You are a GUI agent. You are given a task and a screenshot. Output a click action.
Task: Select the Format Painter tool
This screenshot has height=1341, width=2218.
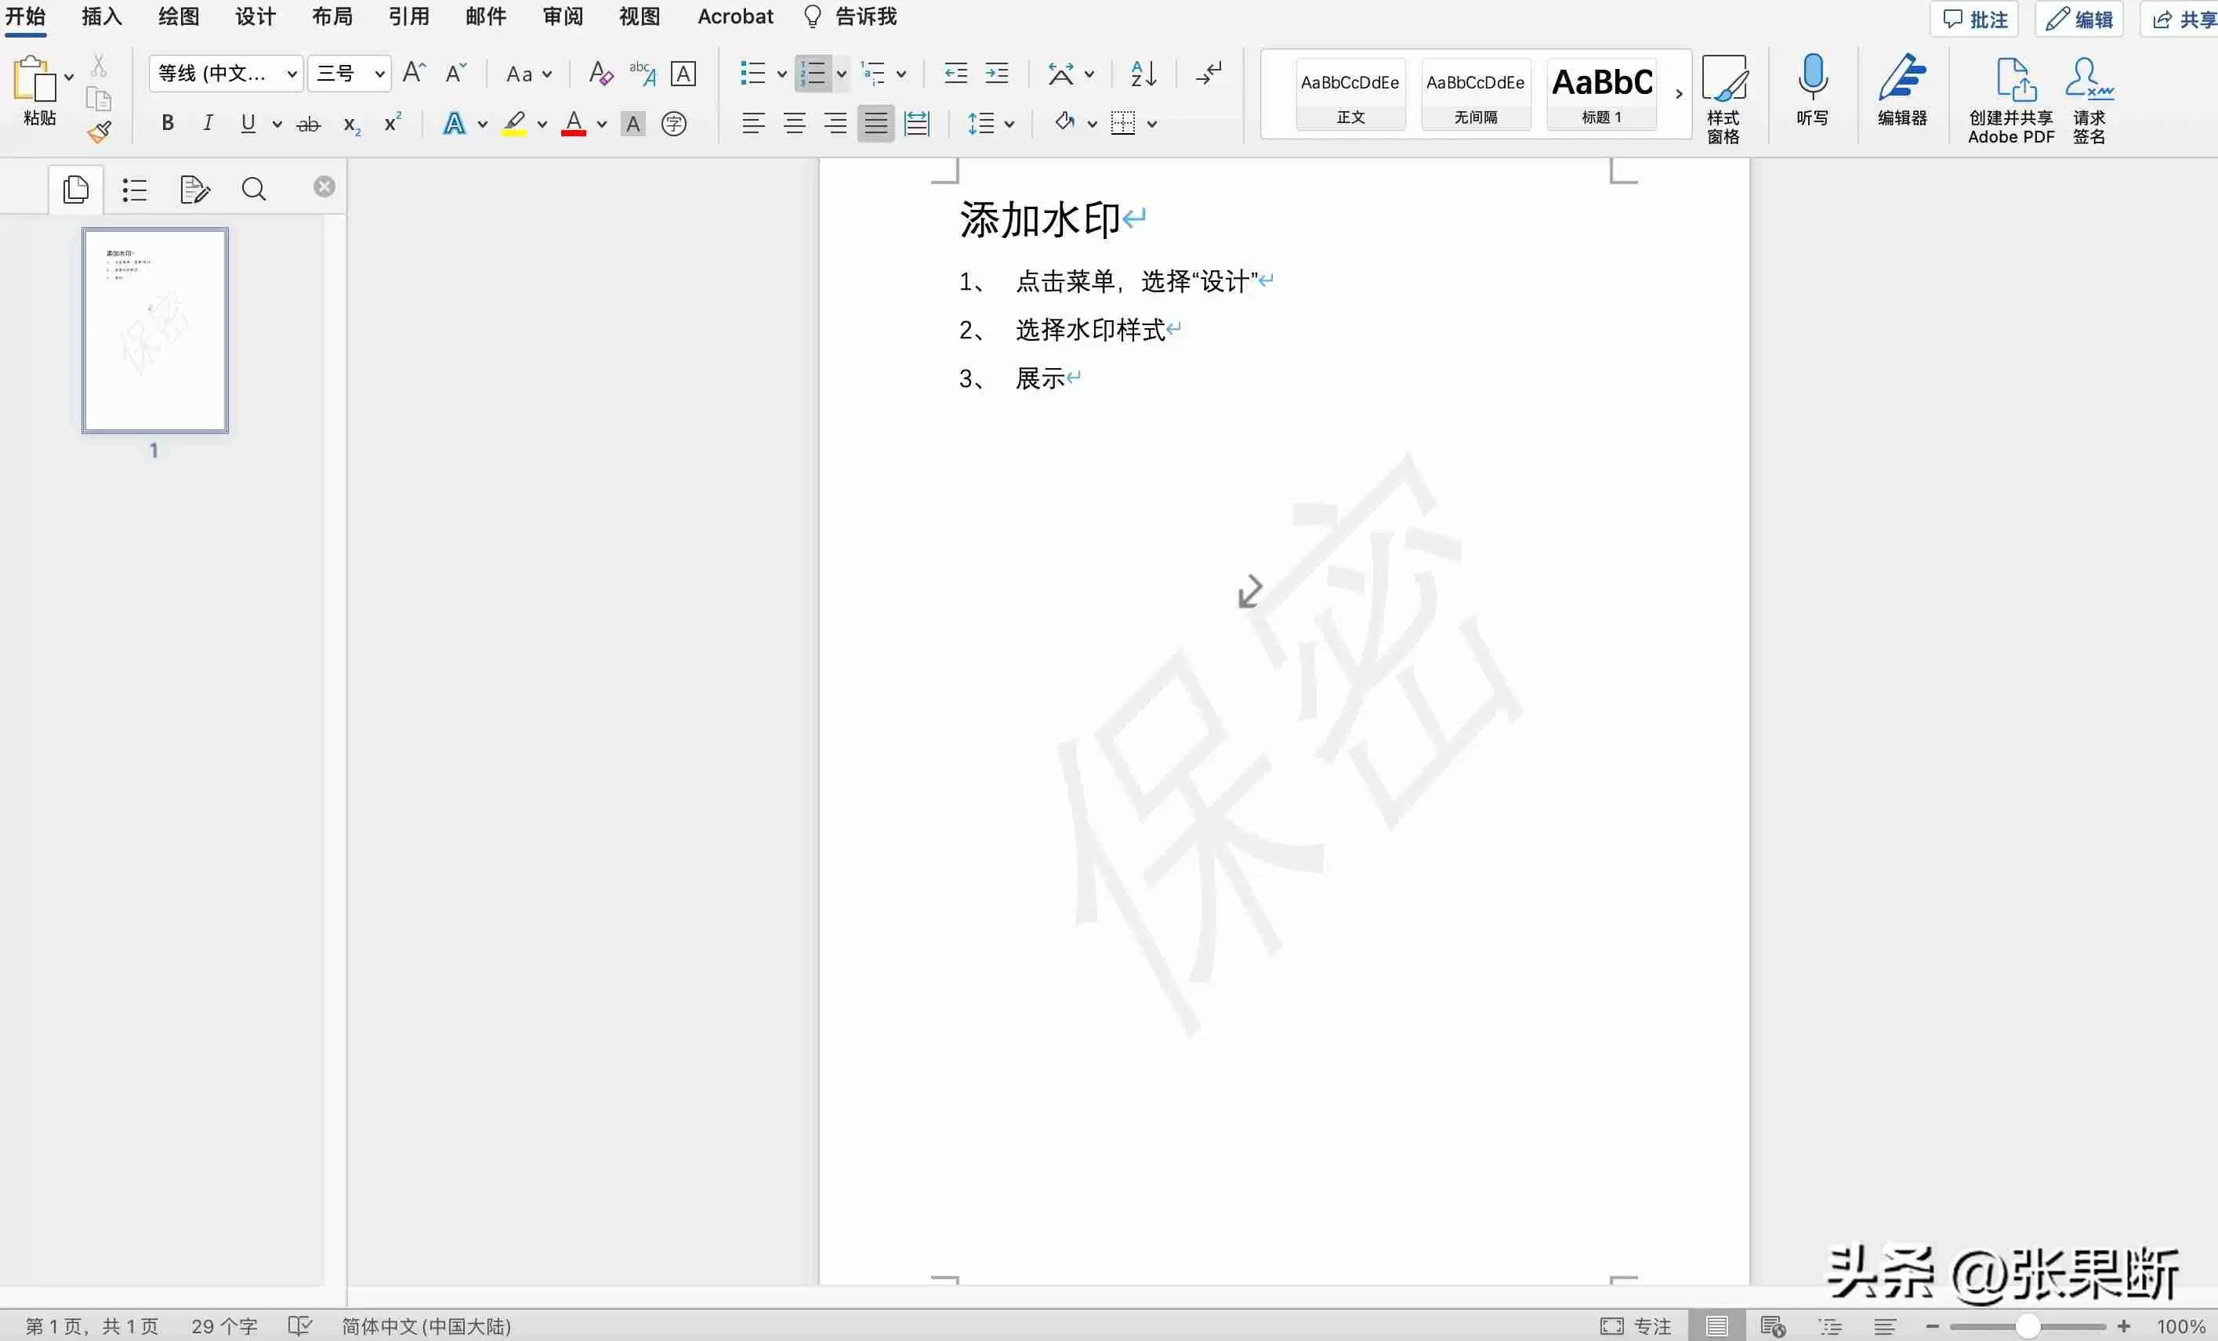point(99,132)
